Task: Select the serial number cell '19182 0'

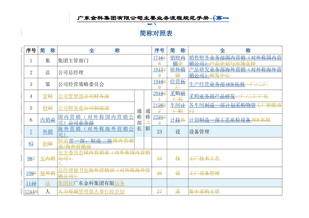Action: click(159, 84)
